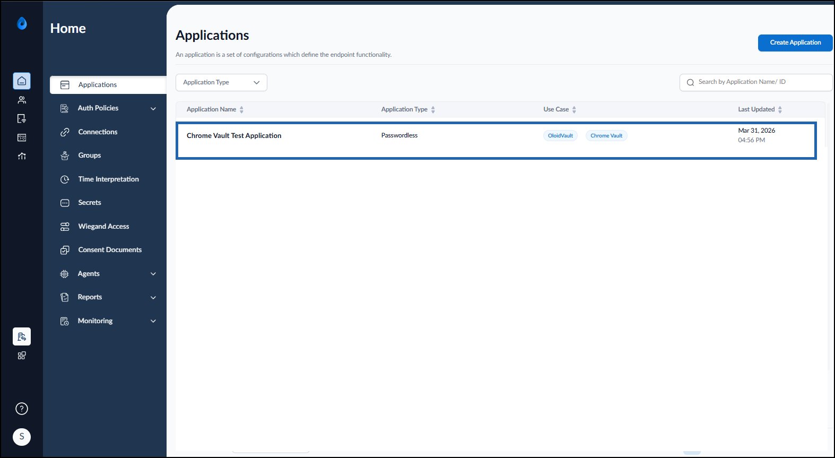Click the magnifier icon in search box
Screen dimensions: 835x458
click(690, 82)
